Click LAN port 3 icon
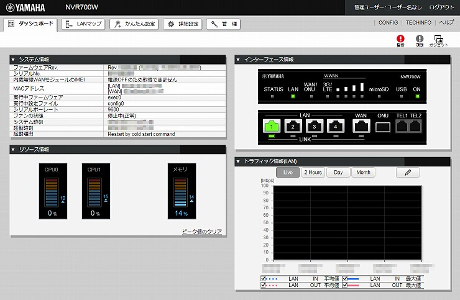This screenshot has height=300, width=460. (314, 126)
